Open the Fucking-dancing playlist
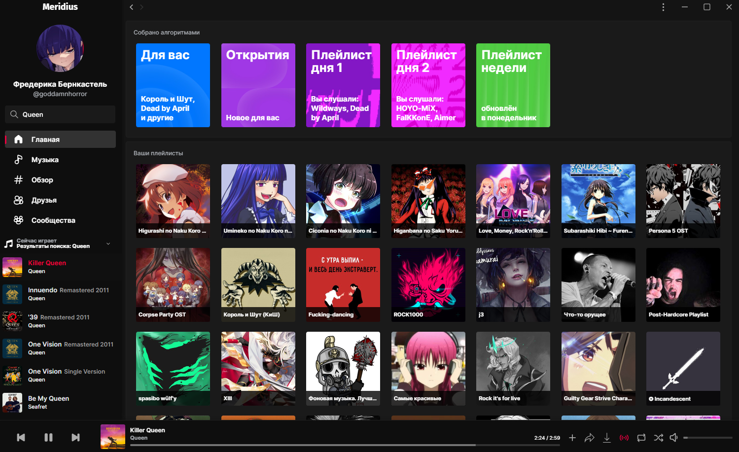The image size is (739, 452). (343, 285)
